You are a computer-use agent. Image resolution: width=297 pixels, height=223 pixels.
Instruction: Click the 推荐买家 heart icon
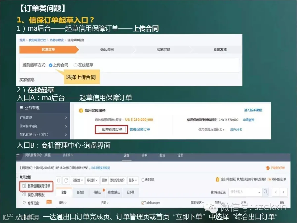(24, 203)
